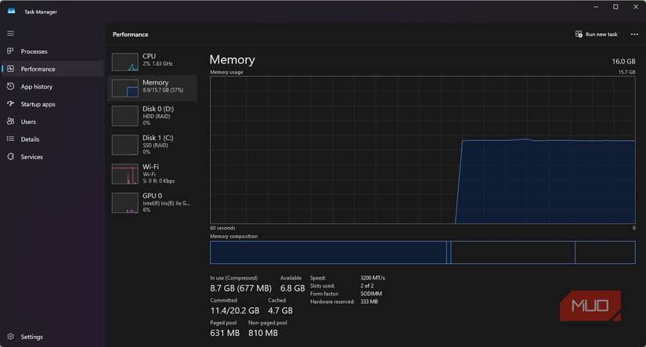
Task: Click the Task Manager app icon in title bar
Action: 11,11
